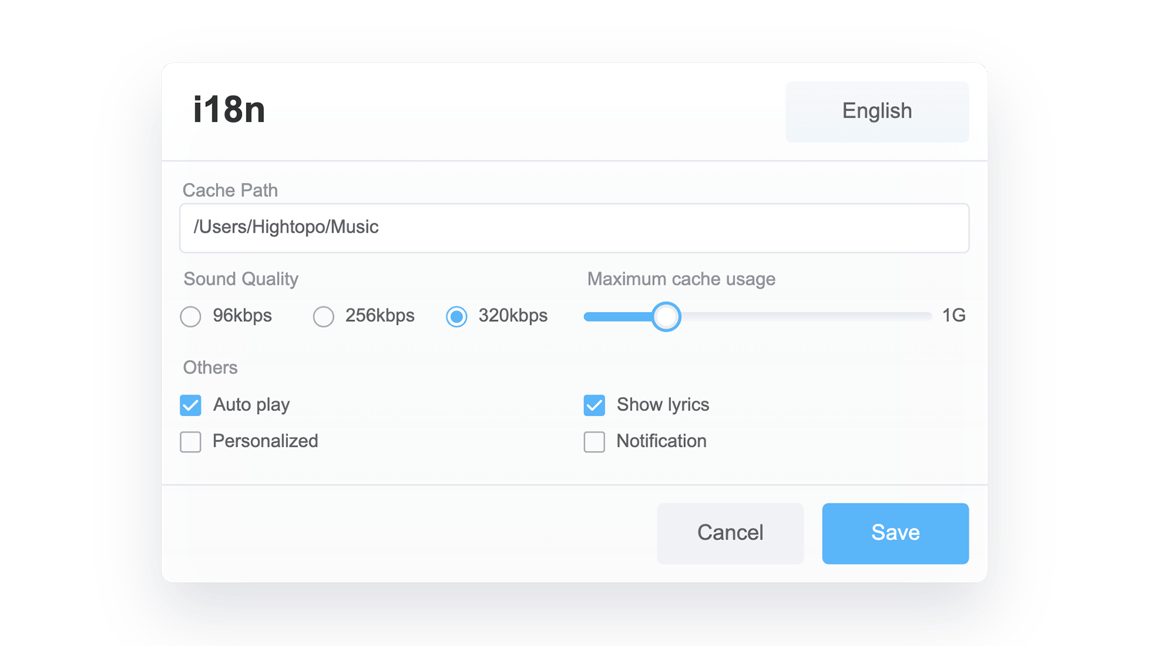Choose the 256kbps radio button

tap(324, 316)
